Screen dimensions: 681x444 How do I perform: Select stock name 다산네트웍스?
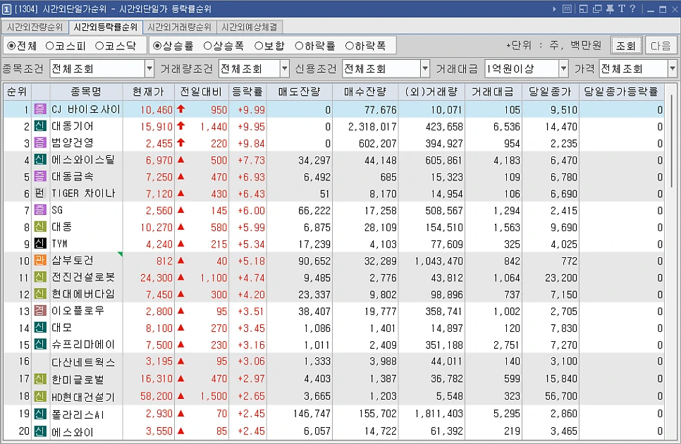[x=83, y=362]
